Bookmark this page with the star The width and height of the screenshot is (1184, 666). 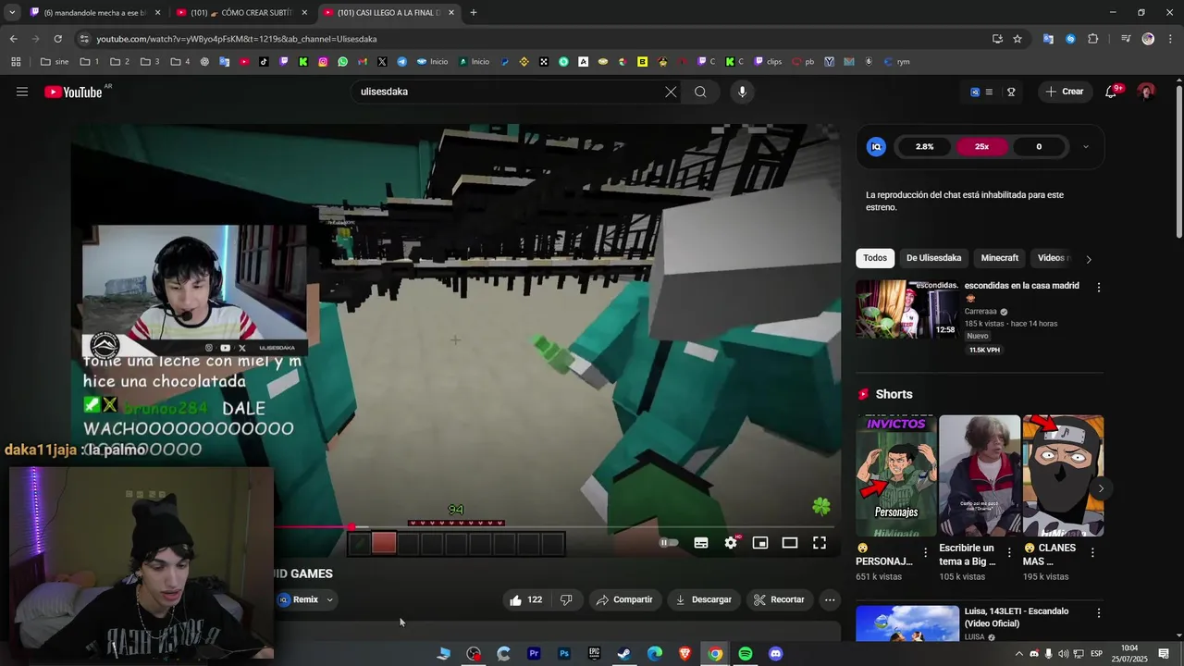pos(1017,39)
